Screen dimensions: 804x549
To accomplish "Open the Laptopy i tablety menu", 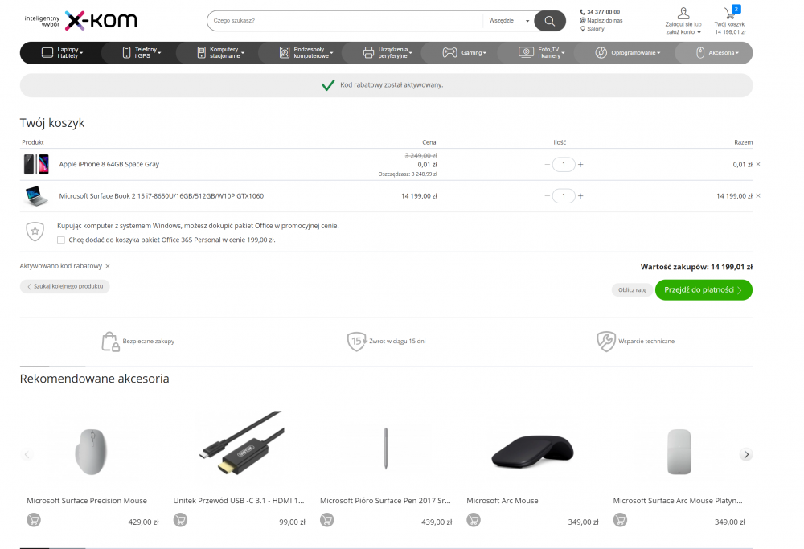I will 62,53.
